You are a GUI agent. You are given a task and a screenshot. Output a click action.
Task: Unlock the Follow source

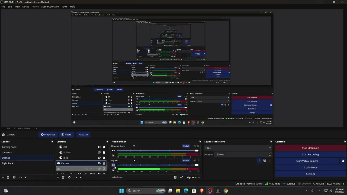click(x=104, y=152)
